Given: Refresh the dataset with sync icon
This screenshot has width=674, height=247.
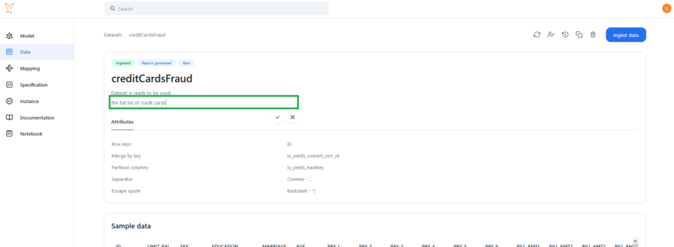Looking at the screenshot, I should pos(537,35).
